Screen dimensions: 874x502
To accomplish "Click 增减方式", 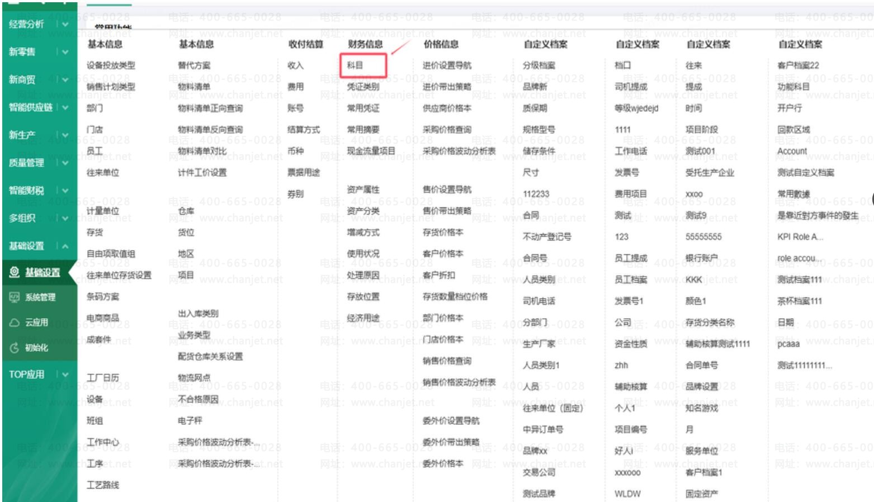I will point(363,232).
